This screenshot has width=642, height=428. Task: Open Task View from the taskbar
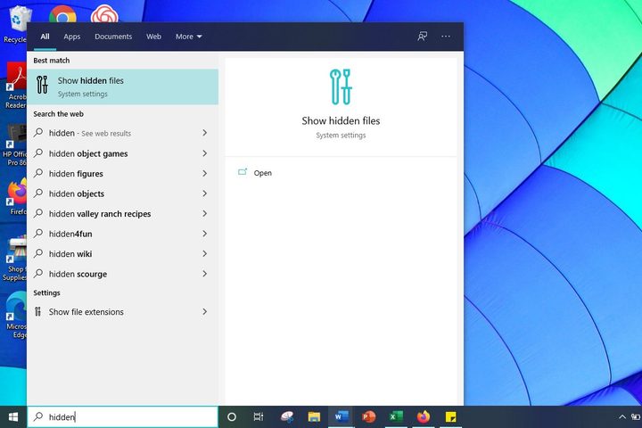coord(259,417)
